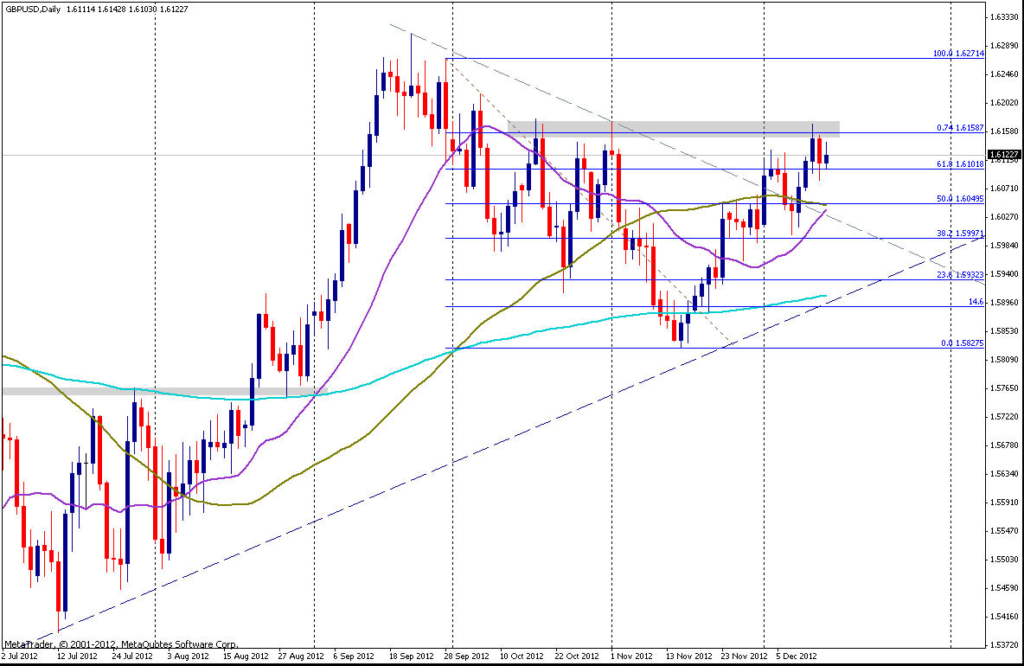Click the 0.74 1.61587 Fibonacci label
Viewport: 1024px width, 666px height.
(x=961, y=127)
